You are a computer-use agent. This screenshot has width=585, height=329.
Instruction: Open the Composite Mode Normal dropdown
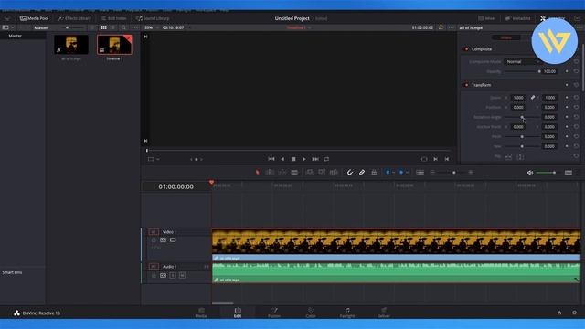point(523,62)
